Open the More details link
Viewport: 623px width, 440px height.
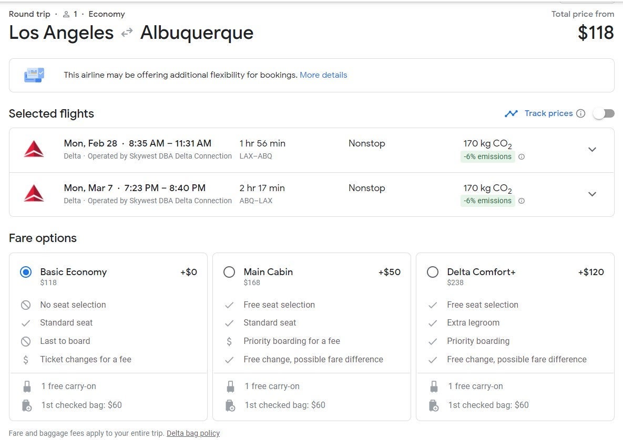[x=323, y=75]
